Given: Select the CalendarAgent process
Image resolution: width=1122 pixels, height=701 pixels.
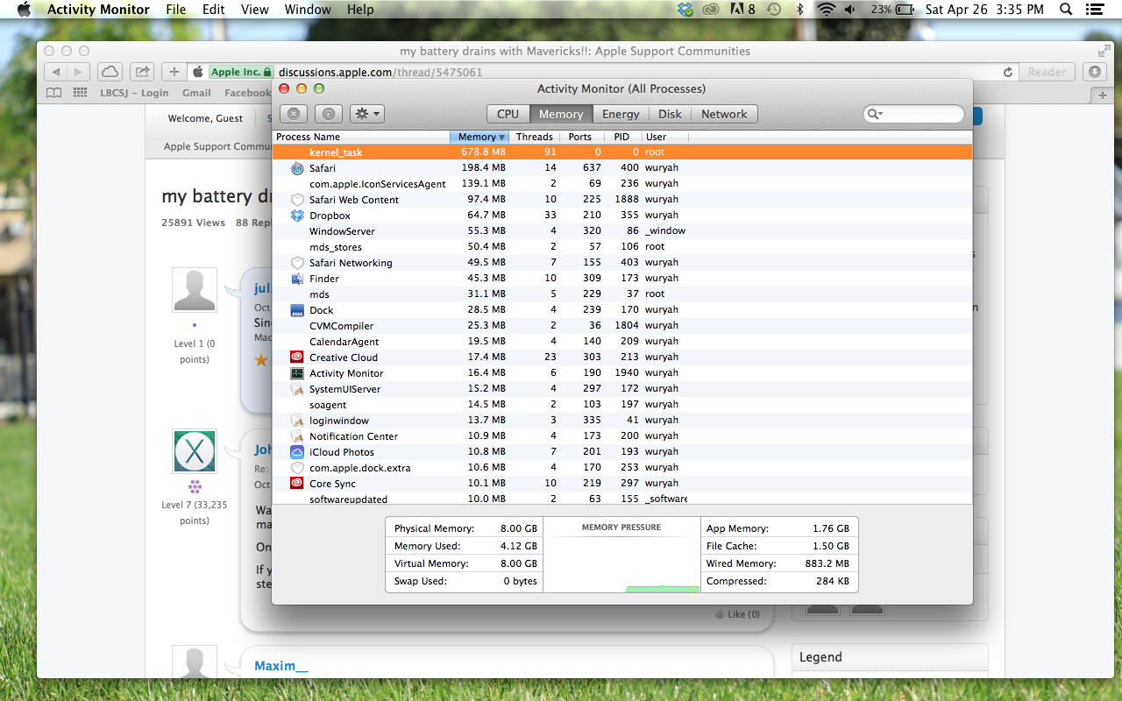Looking at the screenshot, I should tap(622, 342).
